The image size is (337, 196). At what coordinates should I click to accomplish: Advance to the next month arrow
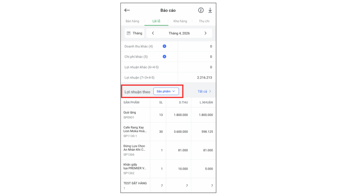[x=205, y=33]
